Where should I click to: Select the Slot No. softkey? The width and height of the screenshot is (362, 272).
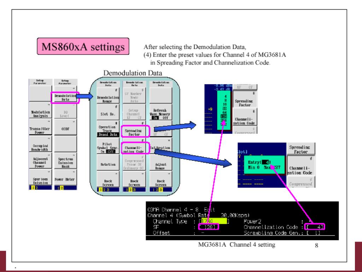point(108,112)
